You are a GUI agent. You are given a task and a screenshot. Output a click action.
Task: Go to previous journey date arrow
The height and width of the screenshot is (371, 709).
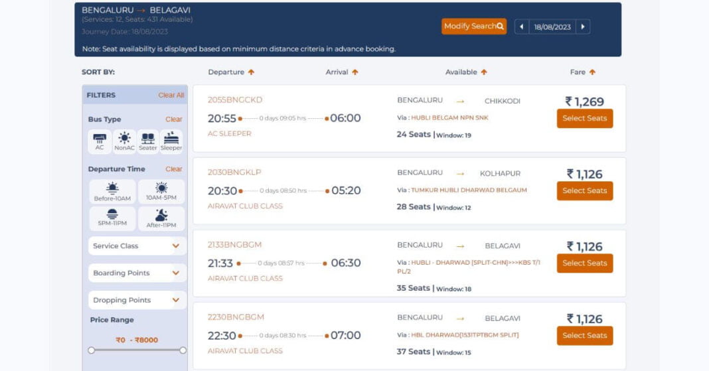click(522, 27)
